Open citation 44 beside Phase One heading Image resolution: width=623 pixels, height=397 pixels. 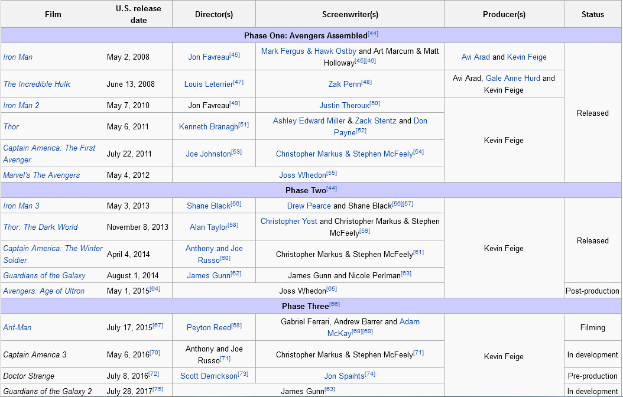pos(373,33)
